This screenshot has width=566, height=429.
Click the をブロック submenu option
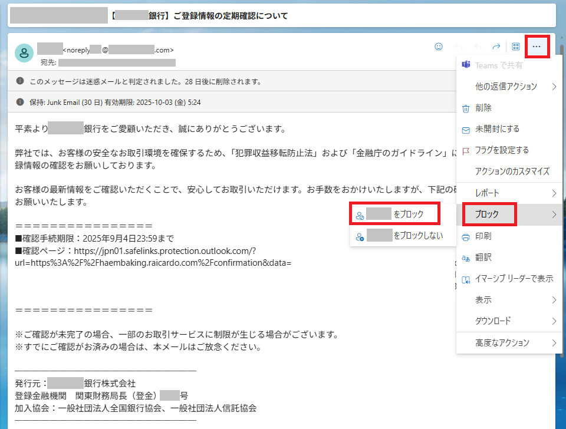(394, 214)
